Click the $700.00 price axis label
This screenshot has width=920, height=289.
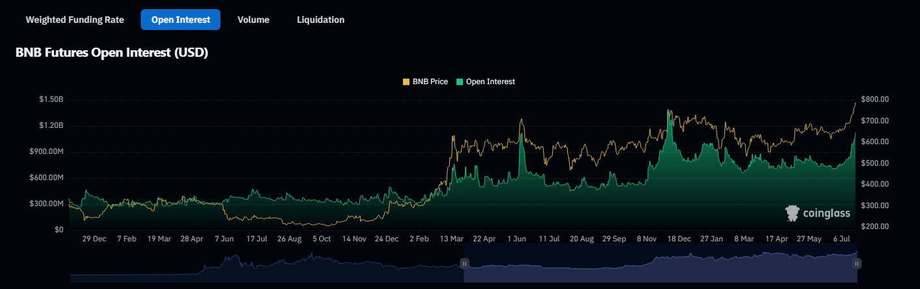[876, 121]
